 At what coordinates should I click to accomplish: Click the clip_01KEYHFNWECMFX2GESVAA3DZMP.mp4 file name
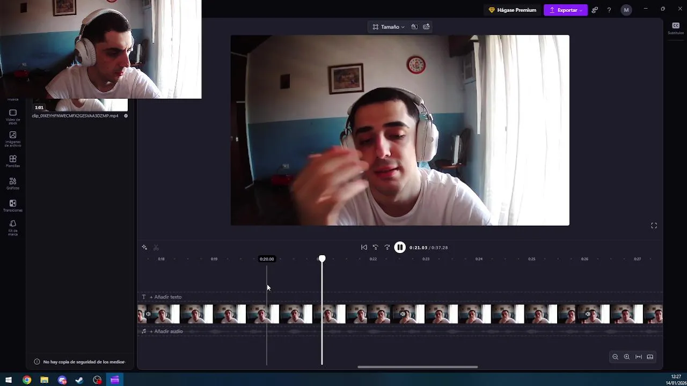(75, 116)
